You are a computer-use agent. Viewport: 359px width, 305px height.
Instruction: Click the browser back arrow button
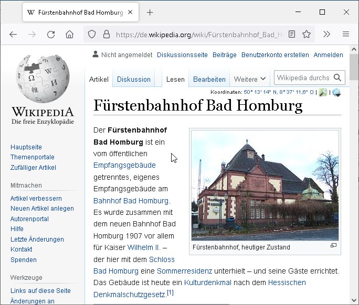pos(13,35)
